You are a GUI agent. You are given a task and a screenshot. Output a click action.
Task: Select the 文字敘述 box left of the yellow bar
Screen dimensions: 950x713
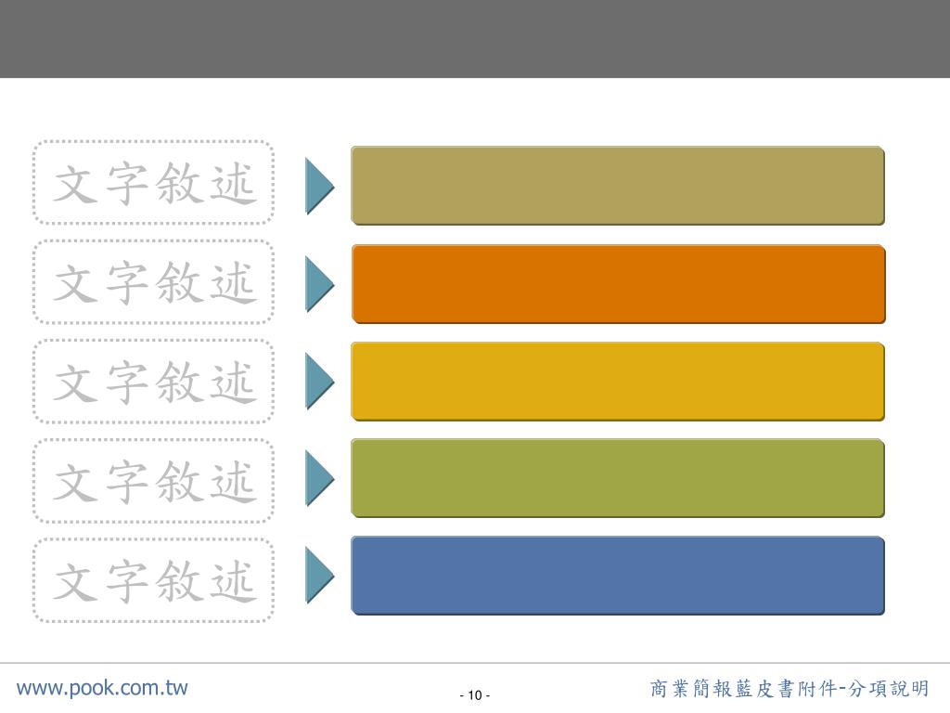pos(153,382)
